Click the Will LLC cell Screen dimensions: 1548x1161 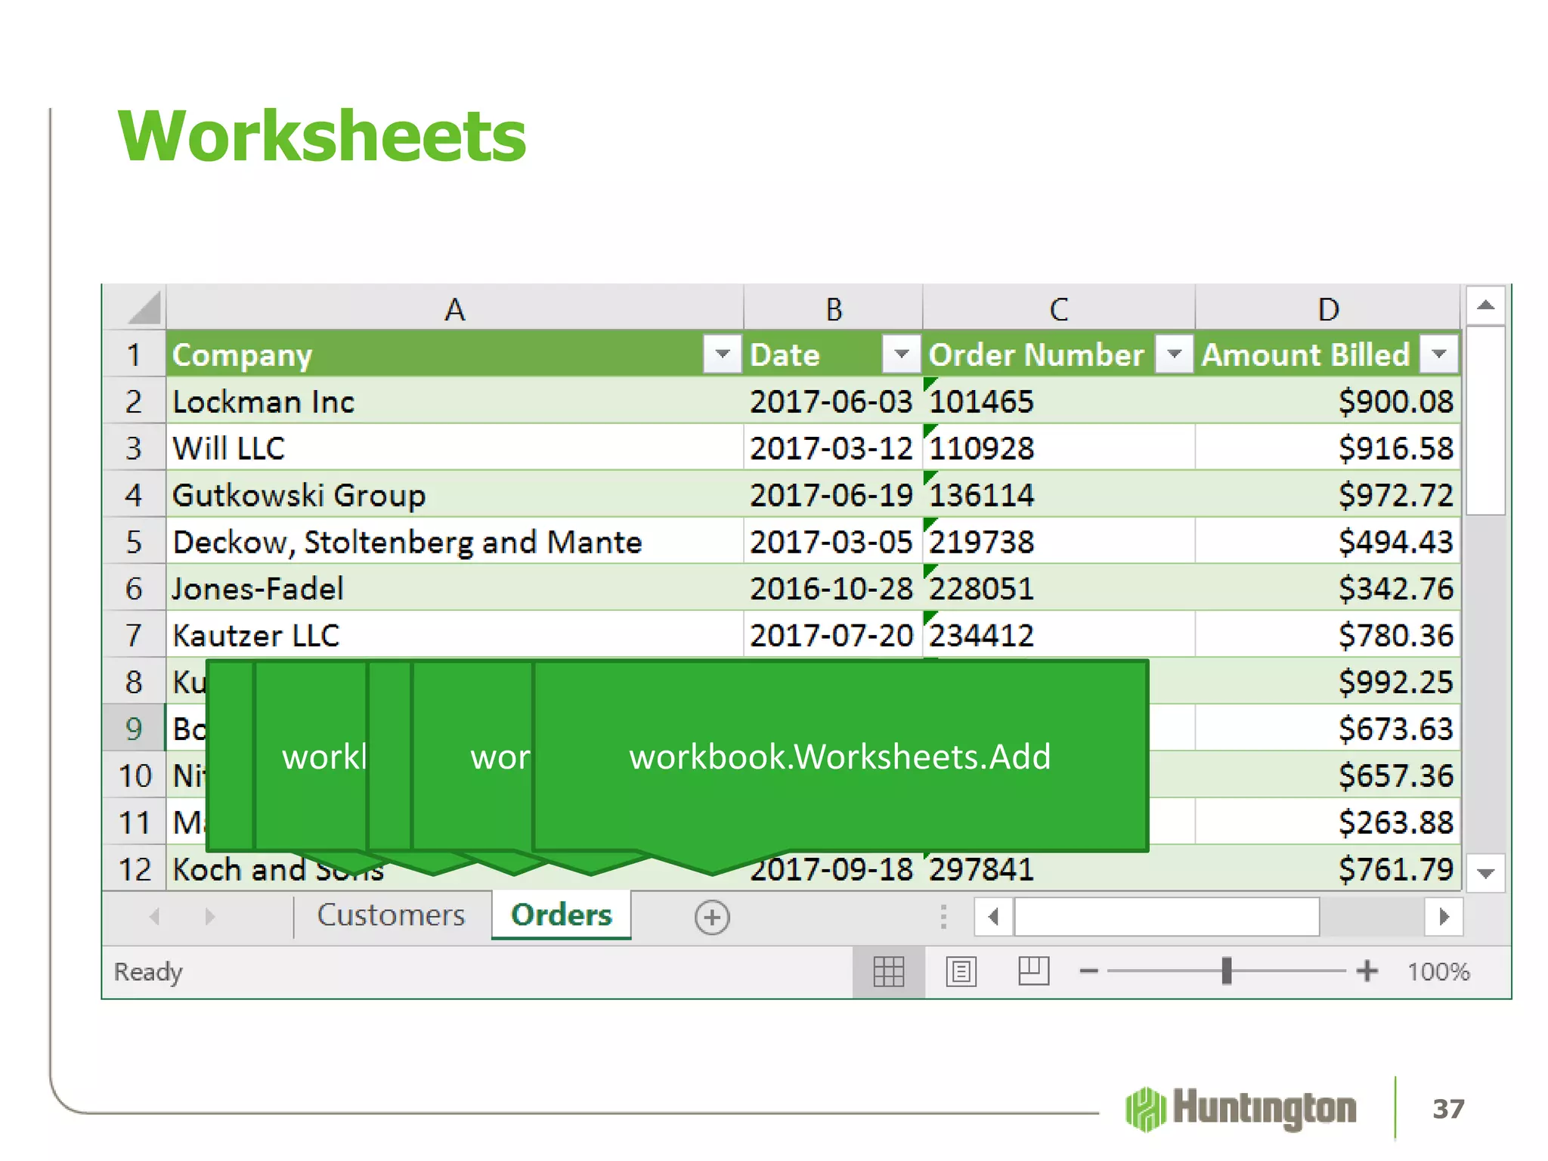point(454,448)
